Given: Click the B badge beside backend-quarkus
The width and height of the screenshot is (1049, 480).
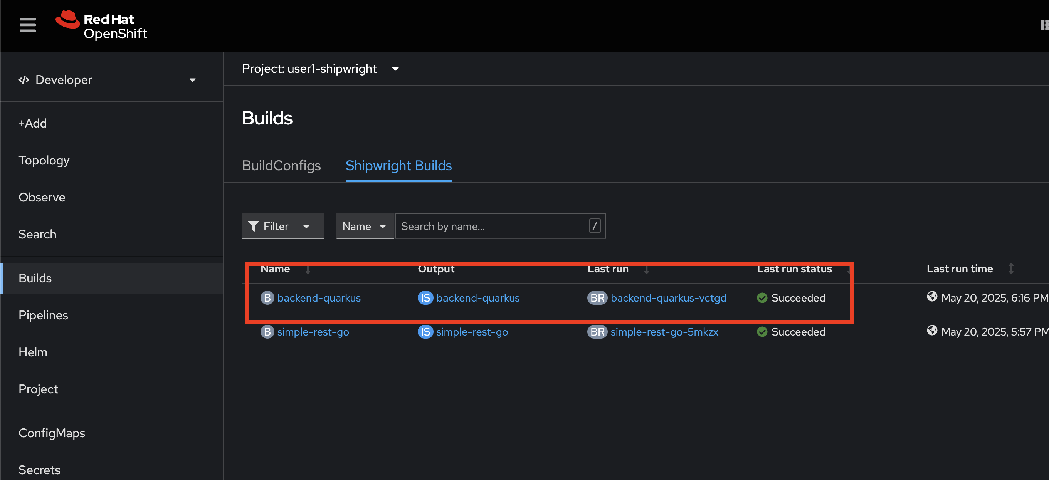Looking at the screenshot, I should click(267, 298).
